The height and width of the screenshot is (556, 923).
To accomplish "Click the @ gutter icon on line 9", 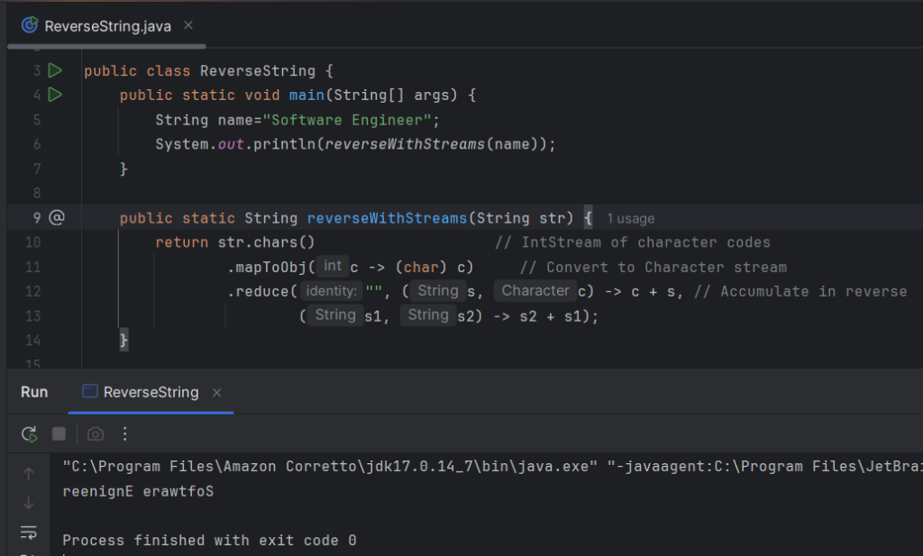I will tap(56, 218).
